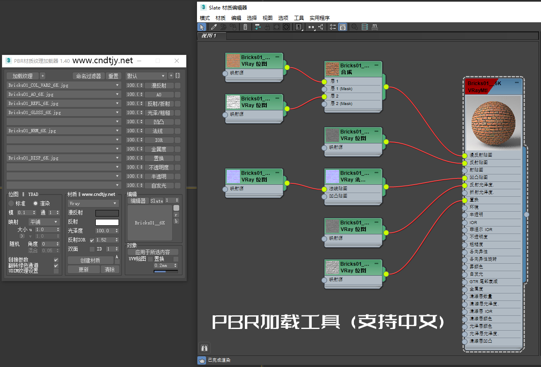Click the binoculars search icon
This screenshot has height=367, width=541.
(x=204, y=348)
